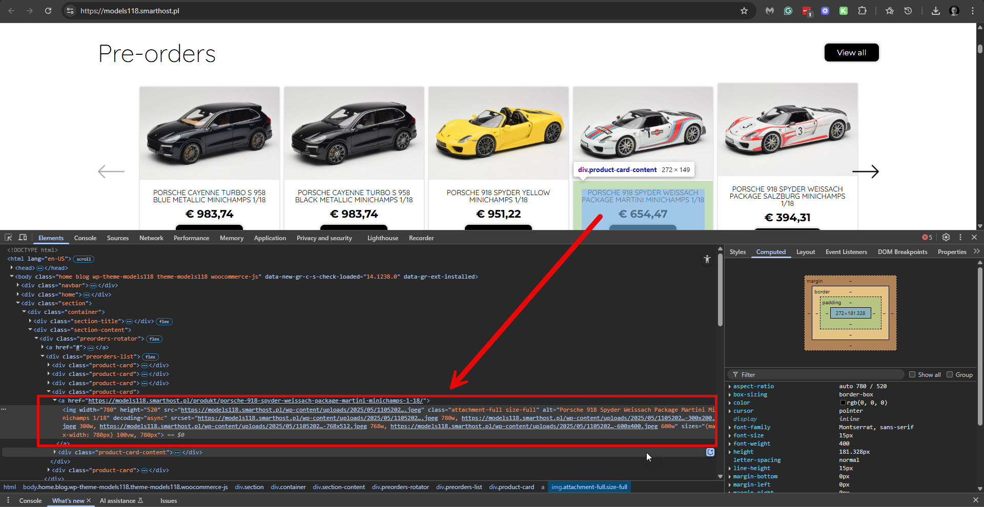984x507 pixels.
Task: Switch to the Network tab
Action: [x=151, y=238]
